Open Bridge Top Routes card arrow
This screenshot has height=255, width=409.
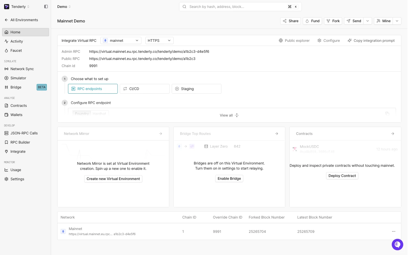pos(277,134)
